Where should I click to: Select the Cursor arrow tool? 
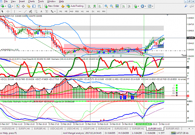[x=2, y=12]
